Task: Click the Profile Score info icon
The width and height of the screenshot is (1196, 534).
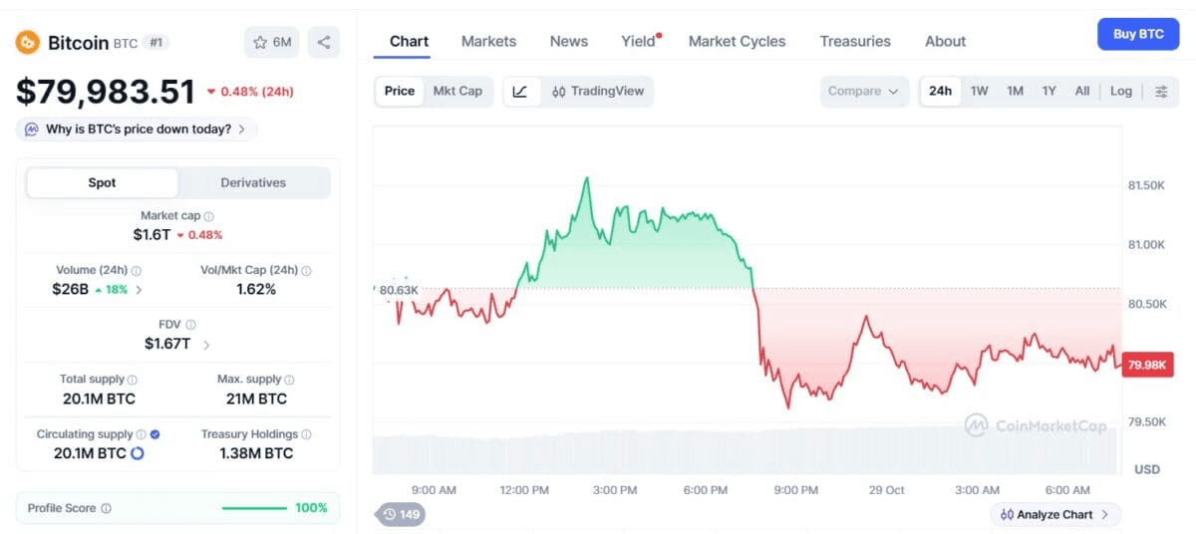Action: tap(107, 508)
